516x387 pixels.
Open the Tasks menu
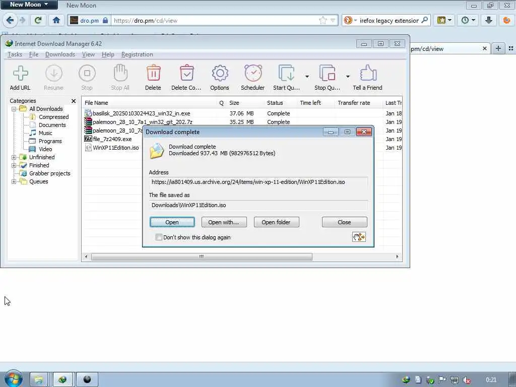point(15,54)
